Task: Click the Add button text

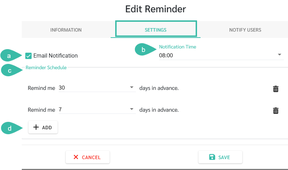Action: coord(47,127)
